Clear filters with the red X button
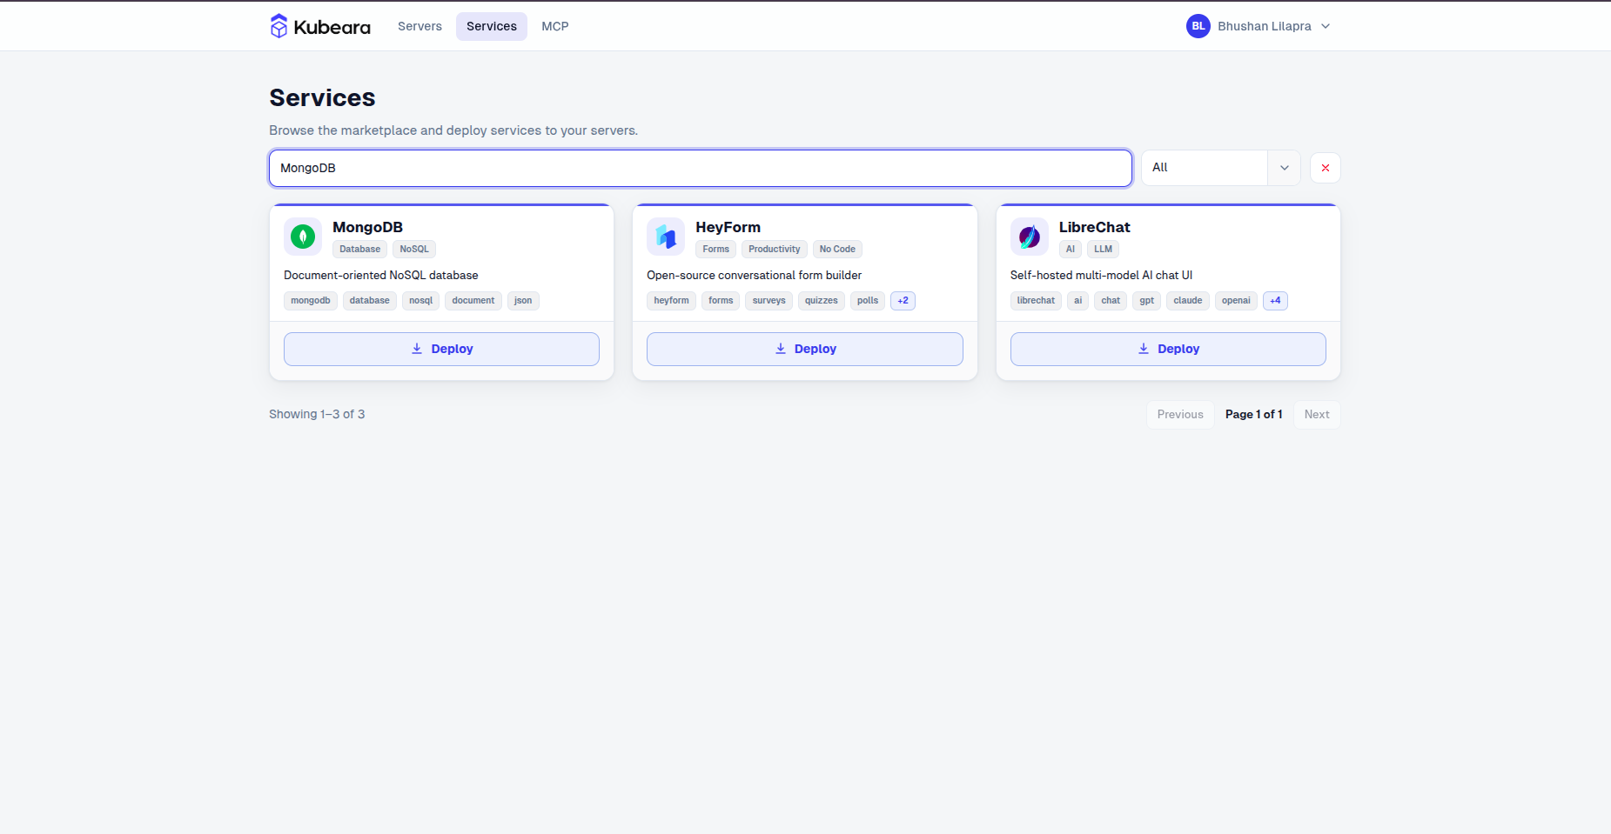The height and width of the screenshot is (834, 1611). (x=1326, y=168)
